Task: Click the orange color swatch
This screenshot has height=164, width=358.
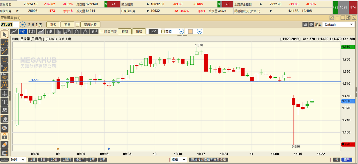Action: pyautogui.click(x=190, y=31)
